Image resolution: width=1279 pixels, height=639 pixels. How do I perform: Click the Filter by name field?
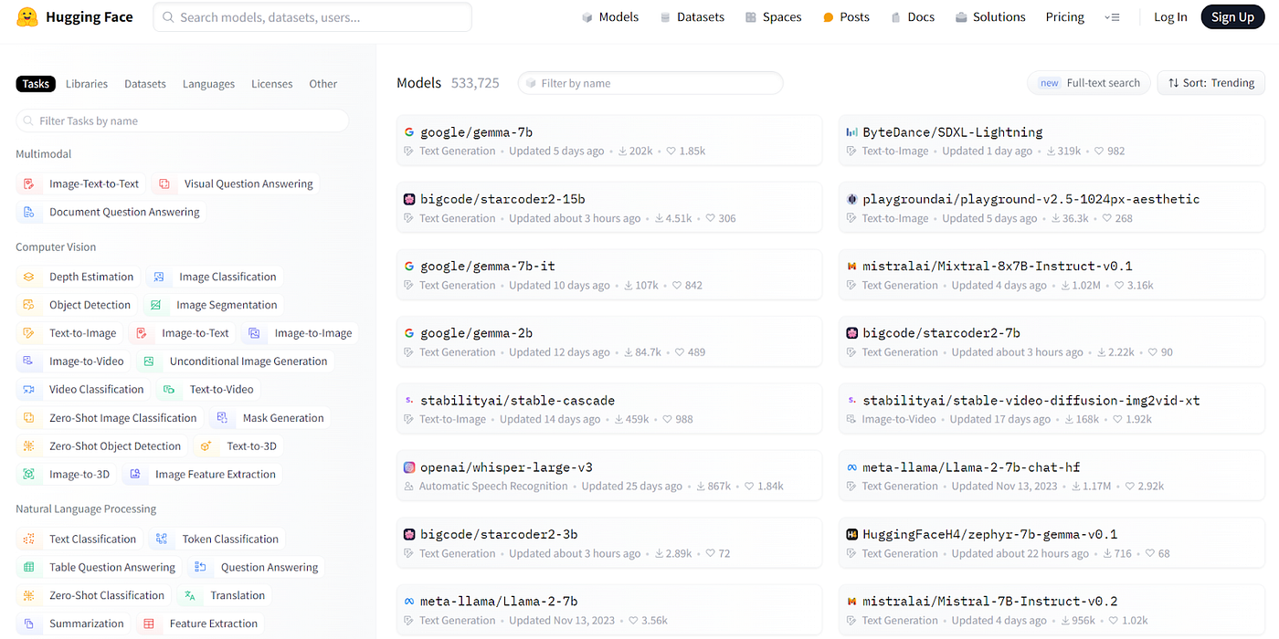[650, 83]
